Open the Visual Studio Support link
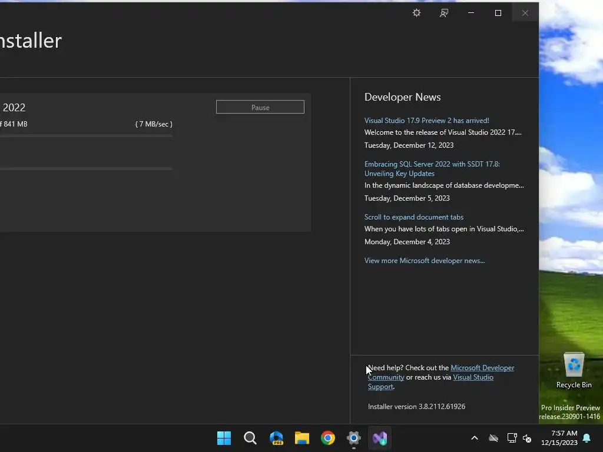Image resolution: width=603 pixels, height=452 pixels. click(x=473, y=377)
